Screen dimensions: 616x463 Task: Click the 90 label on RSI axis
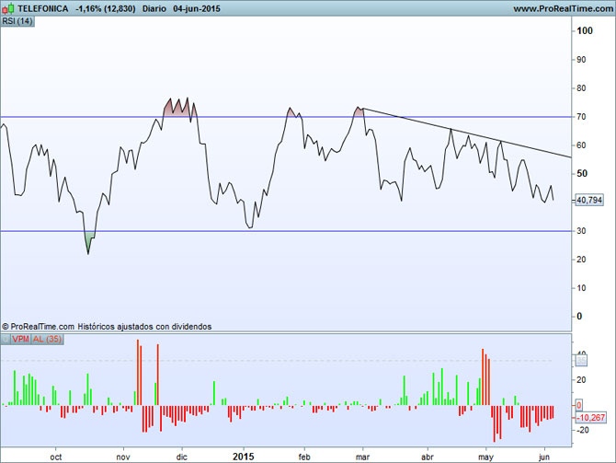(581, 60)
